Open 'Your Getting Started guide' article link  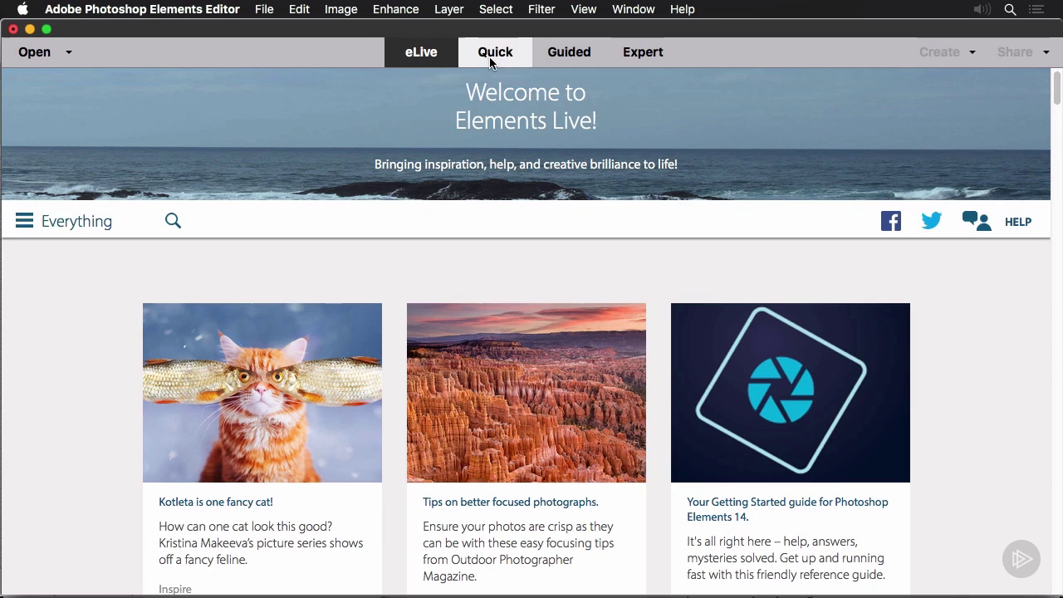tap(787, 509)
